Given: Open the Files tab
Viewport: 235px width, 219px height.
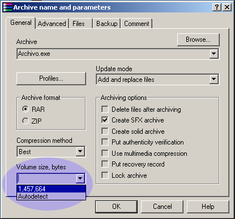Looking at the screenshot, I should 80,24.
